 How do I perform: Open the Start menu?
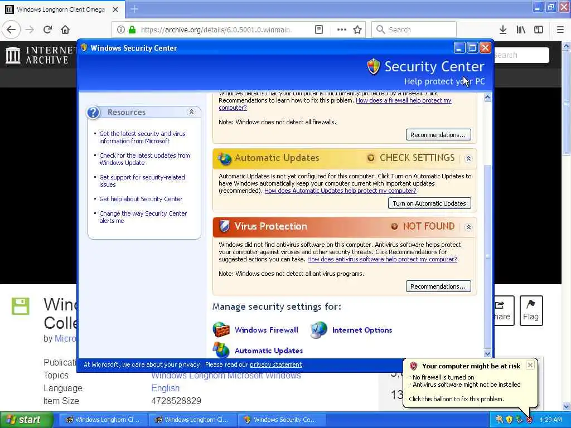[x=27, y=420]
